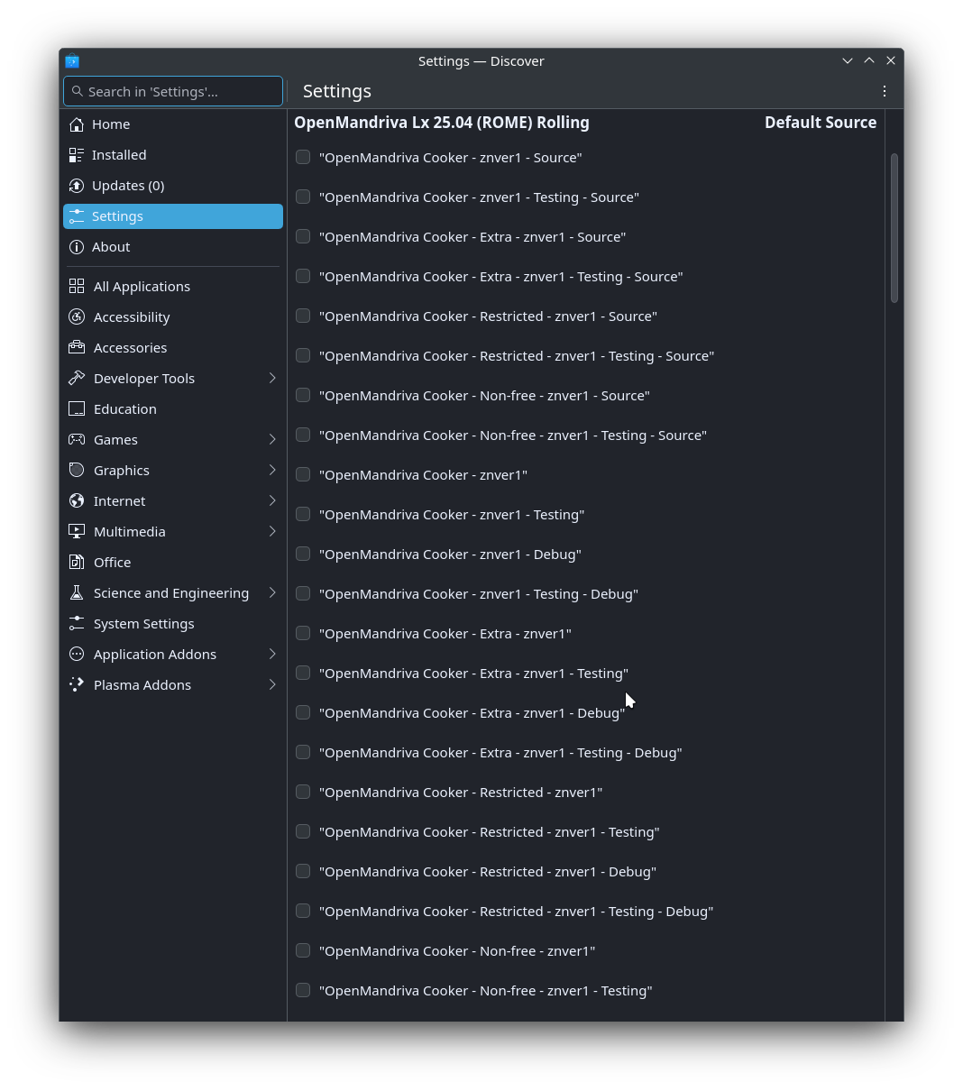Click the Accessories briefcase icon
This screenshot has width=963, height=1091.
click(x=77, y=348)
